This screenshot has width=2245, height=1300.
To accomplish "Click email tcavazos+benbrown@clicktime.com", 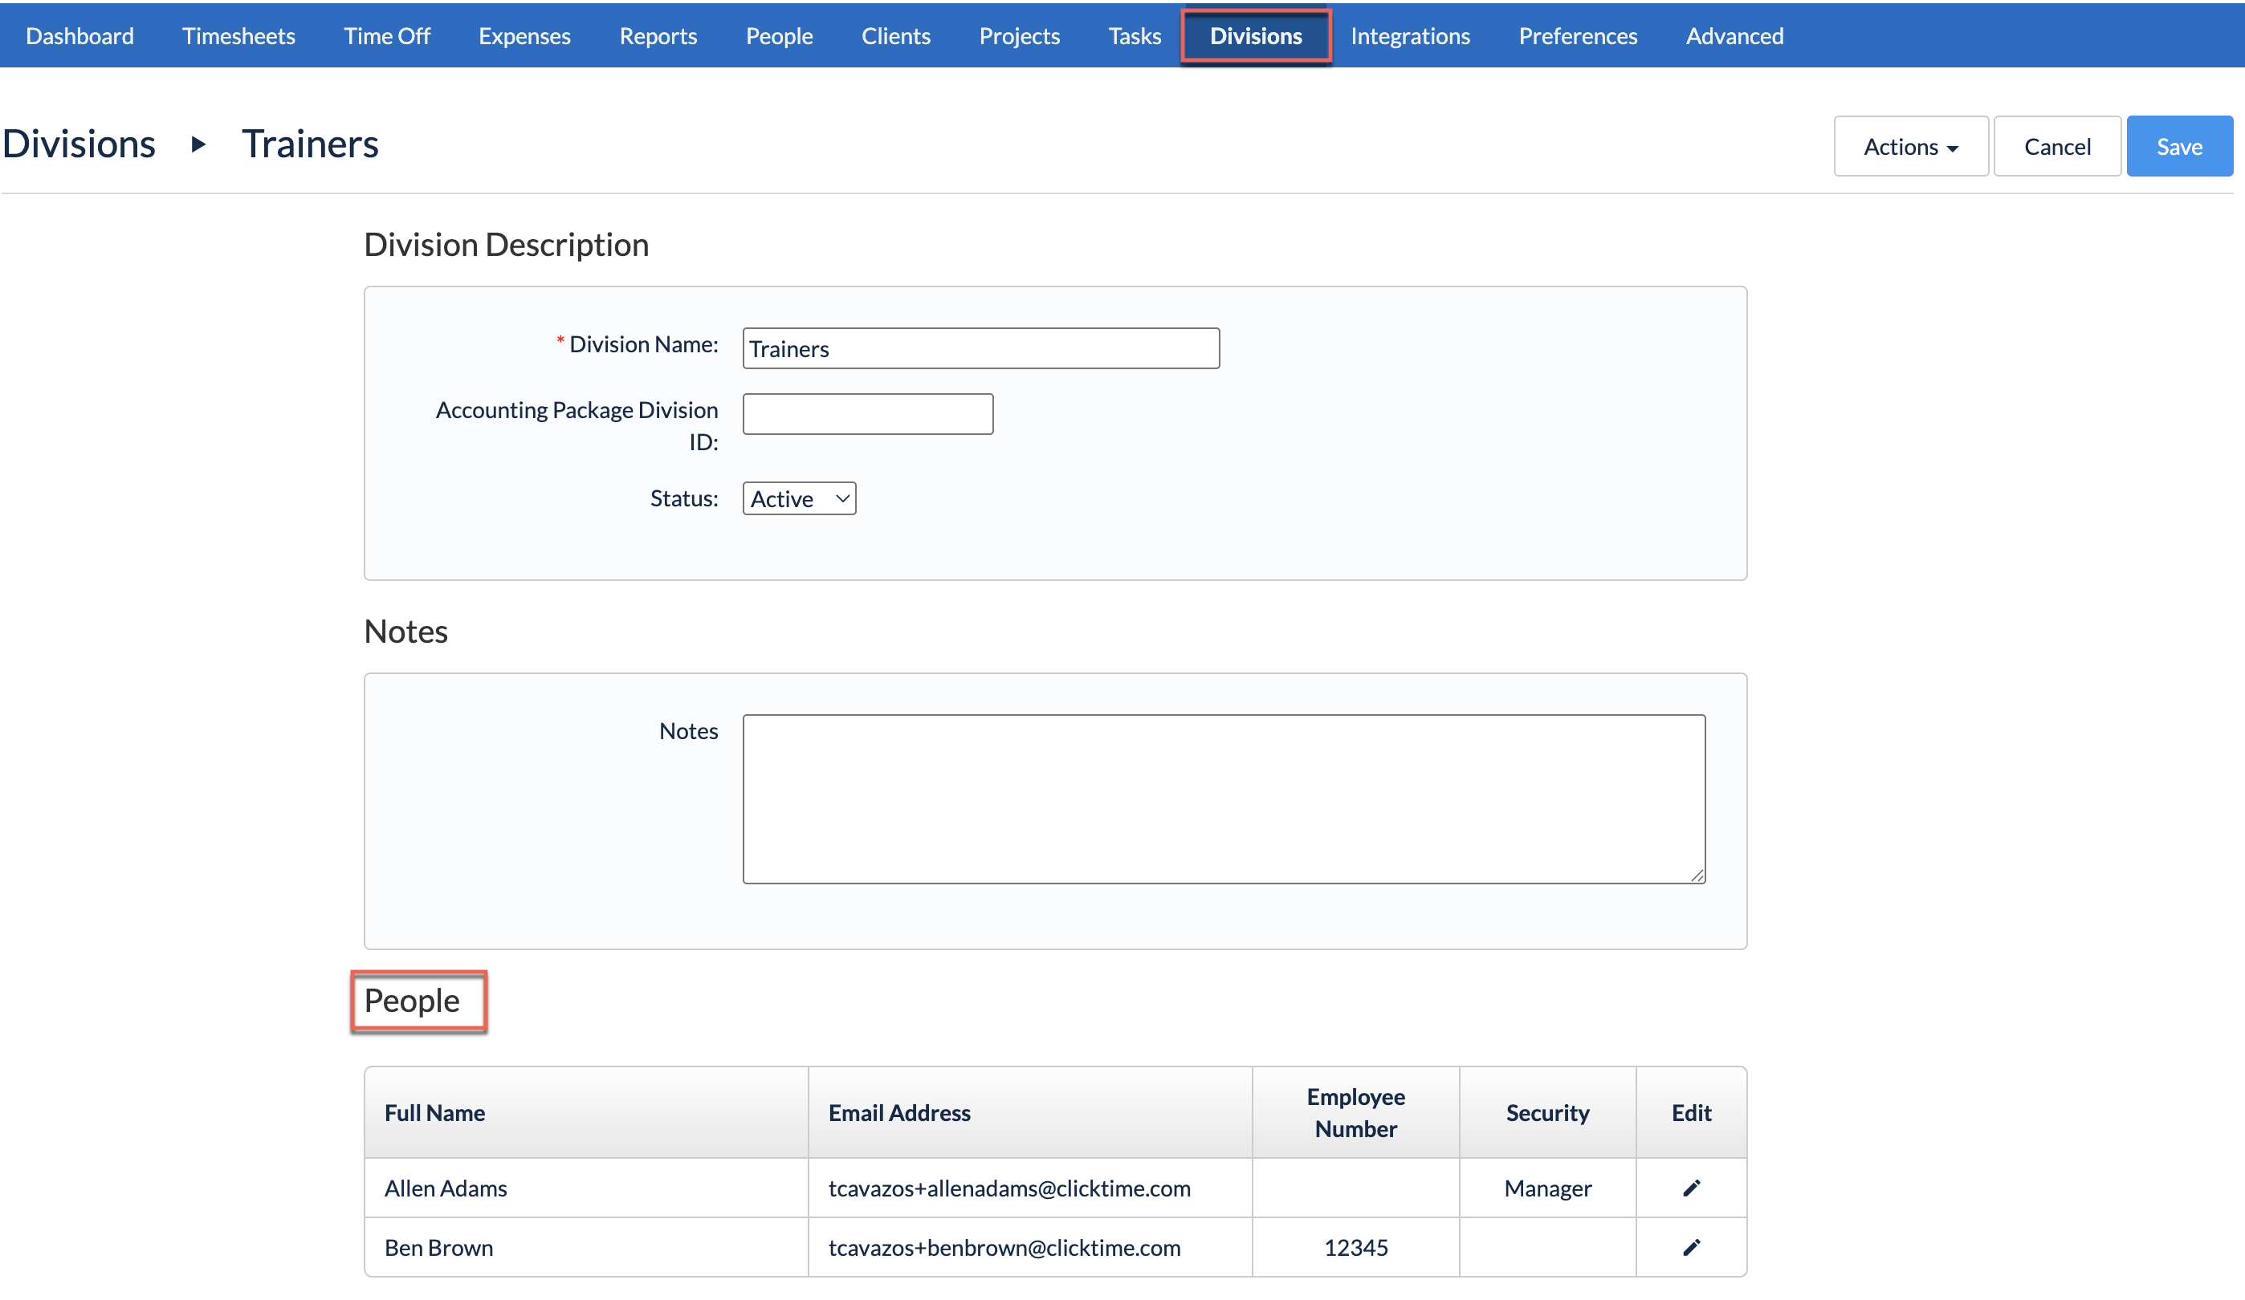I will tap(1004, 1248).
